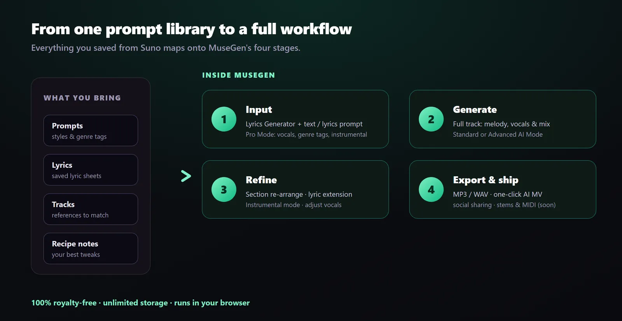Click the INSIDE MUSEGEN heading

click(x=238, y=75)
